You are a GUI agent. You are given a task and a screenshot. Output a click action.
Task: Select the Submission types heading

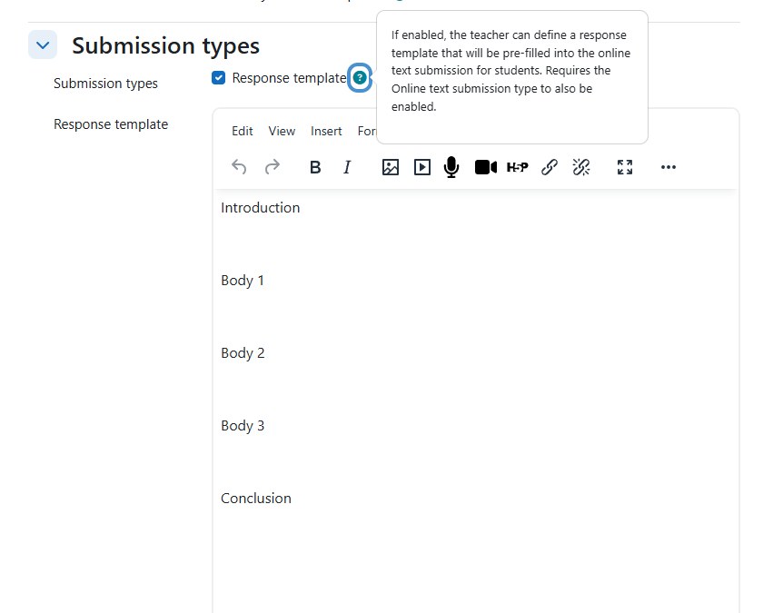pos(165,45)
